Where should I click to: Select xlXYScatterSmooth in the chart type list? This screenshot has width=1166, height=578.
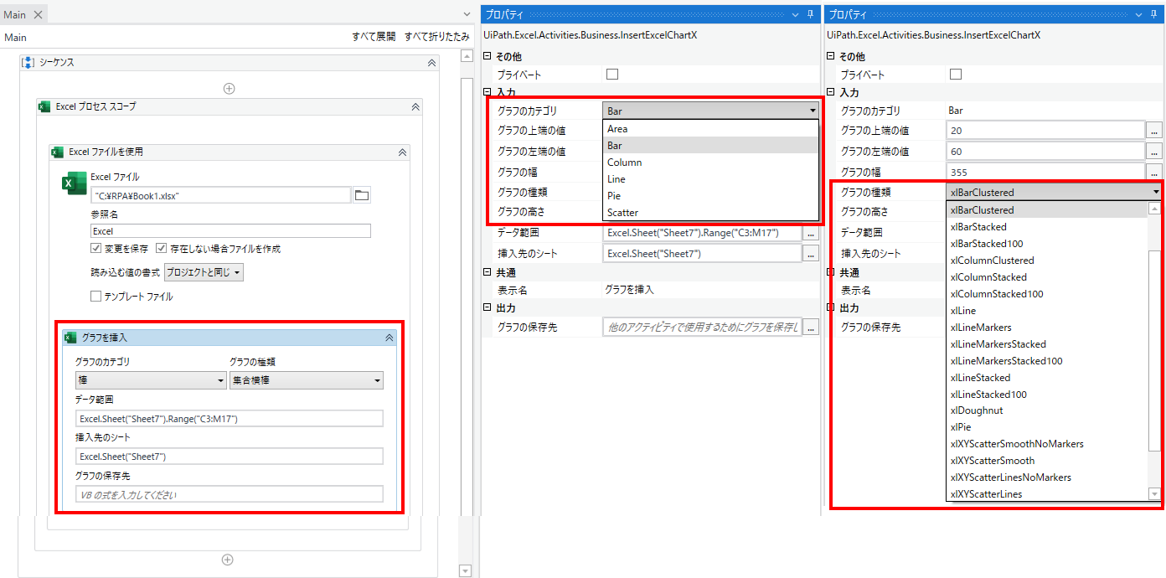tap(1048, 461)
